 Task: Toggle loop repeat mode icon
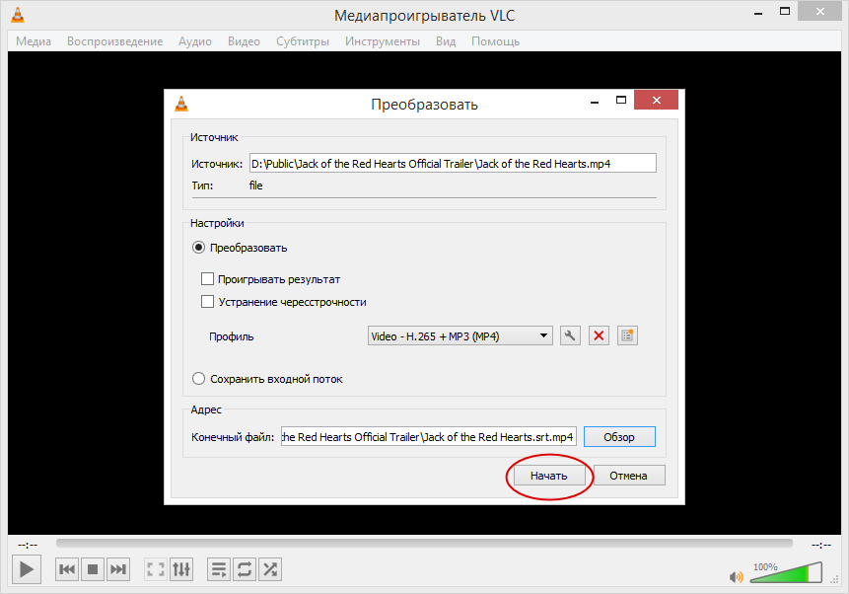pyautogui.click(x=245, y=569)
